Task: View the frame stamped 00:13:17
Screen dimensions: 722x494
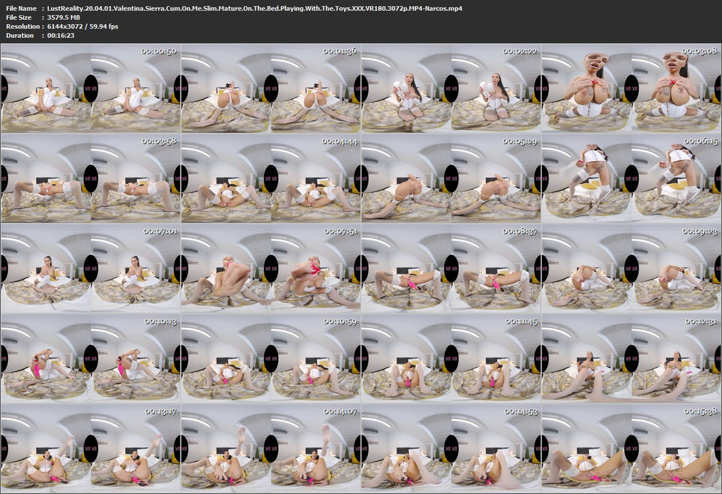Action: coord(91,449)
